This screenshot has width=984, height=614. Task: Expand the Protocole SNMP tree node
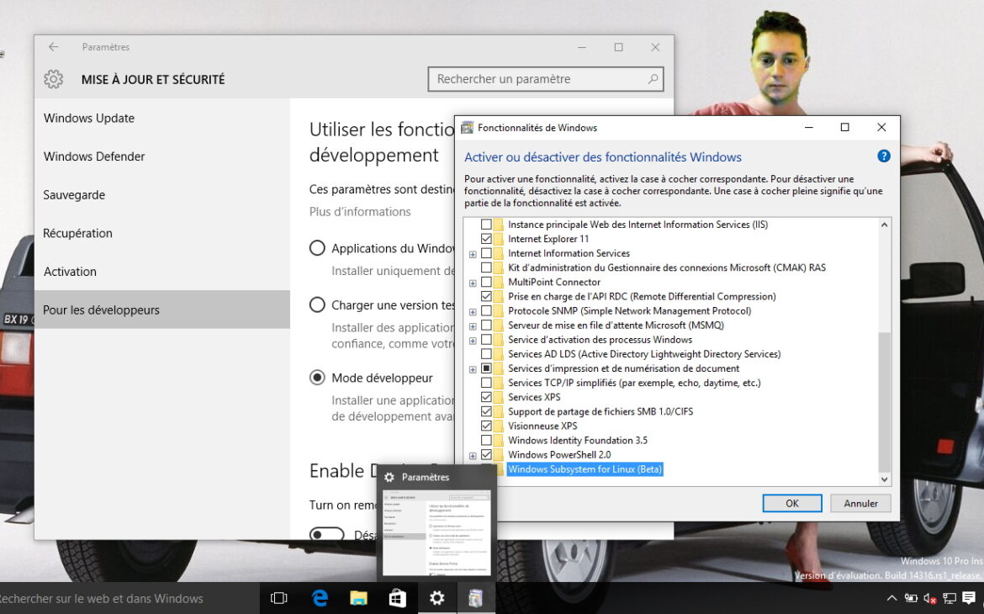(473, 311)
